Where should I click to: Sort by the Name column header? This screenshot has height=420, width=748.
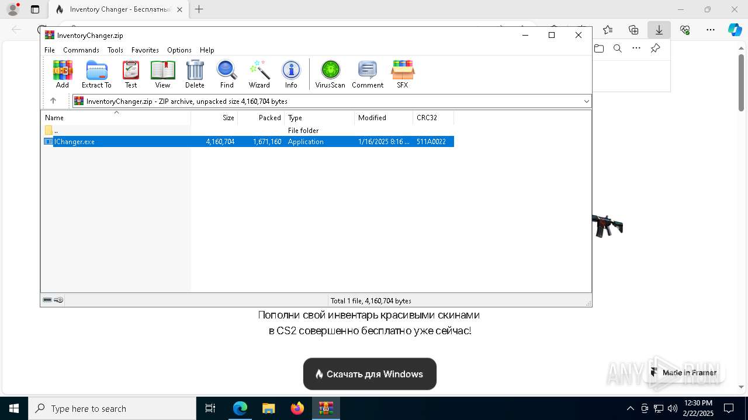tap(116, 118)
